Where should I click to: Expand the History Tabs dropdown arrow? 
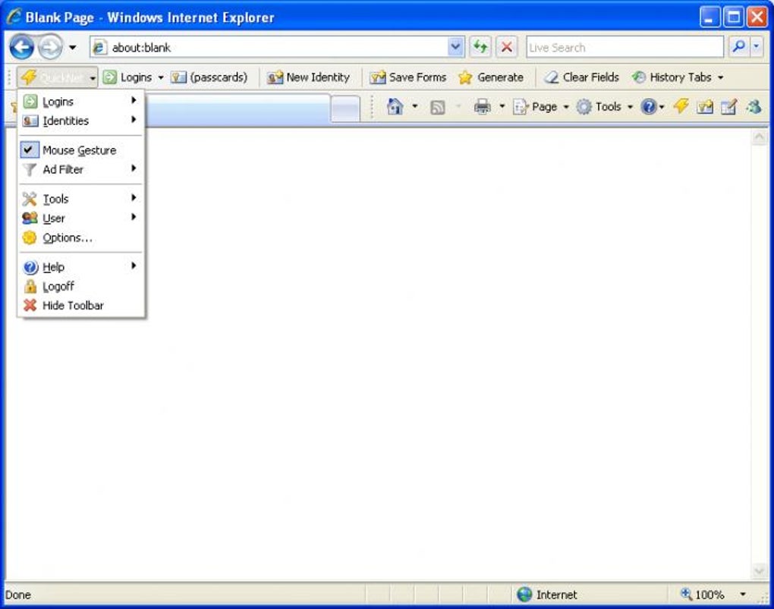(x=721, y=78)
